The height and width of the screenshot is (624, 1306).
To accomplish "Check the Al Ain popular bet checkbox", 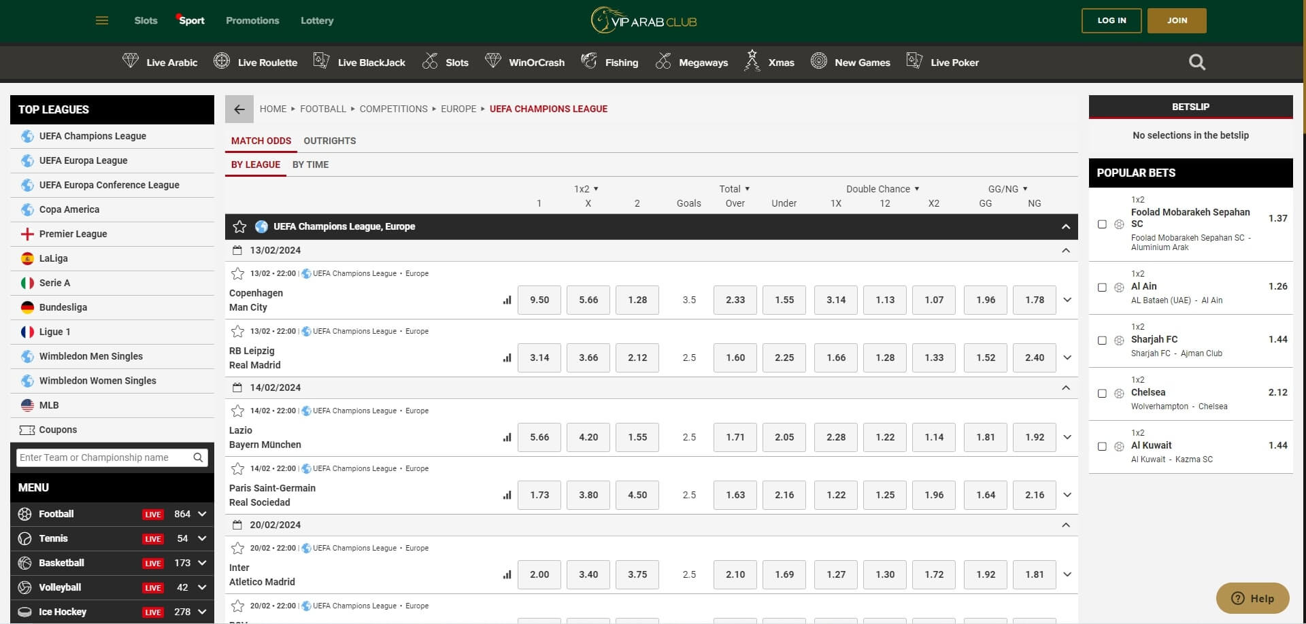I will (1102, 288).
